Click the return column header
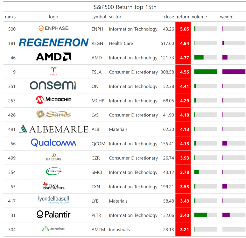The height and width of the screenshot is (238, 246). 183,17
